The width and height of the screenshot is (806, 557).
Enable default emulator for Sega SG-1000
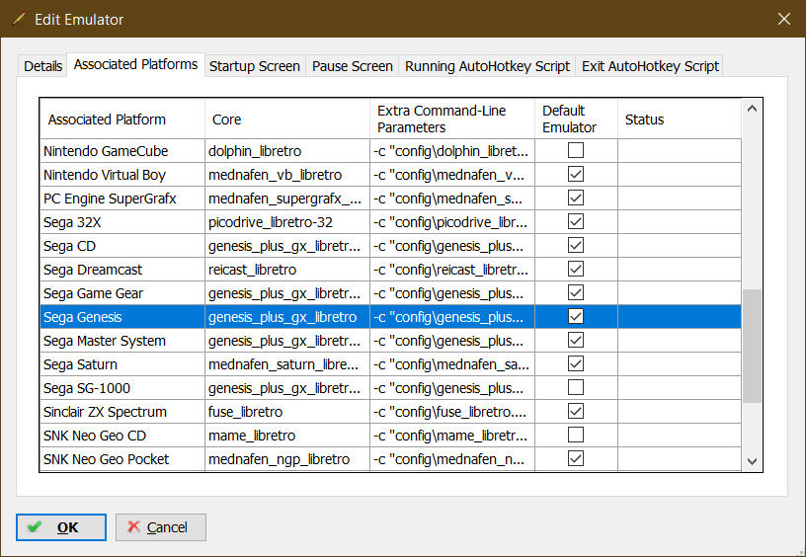[x=576, y=387]
